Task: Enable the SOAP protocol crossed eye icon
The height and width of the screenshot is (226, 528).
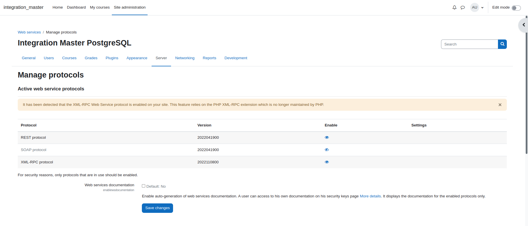Action: 327,150
